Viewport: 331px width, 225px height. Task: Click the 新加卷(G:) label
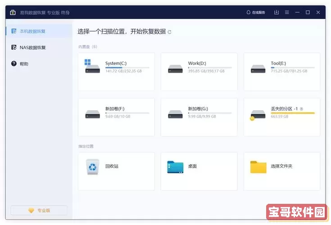198,109
